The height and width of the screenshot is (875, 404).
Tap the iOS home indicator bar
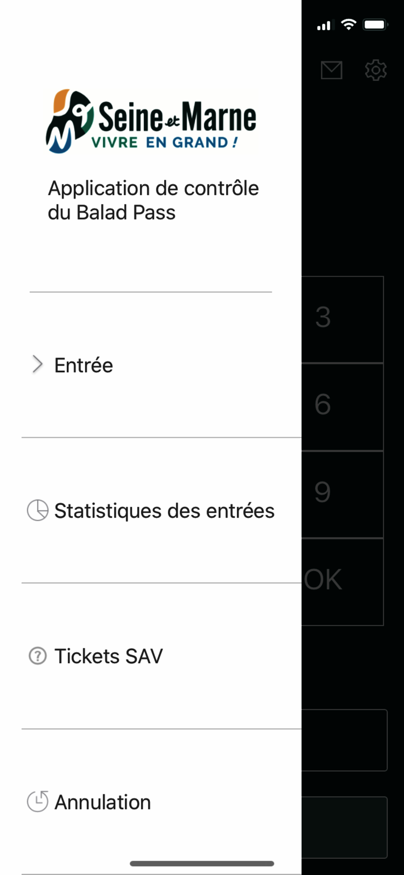(202, 864)
